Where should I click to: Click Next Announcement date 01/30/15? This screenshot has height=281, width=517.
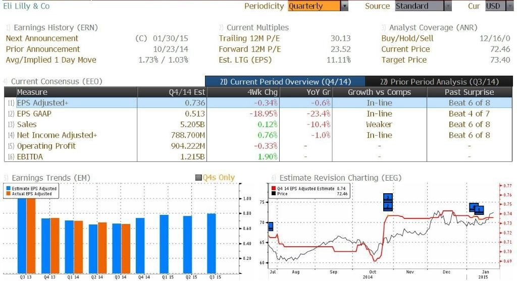coord(171,38)
